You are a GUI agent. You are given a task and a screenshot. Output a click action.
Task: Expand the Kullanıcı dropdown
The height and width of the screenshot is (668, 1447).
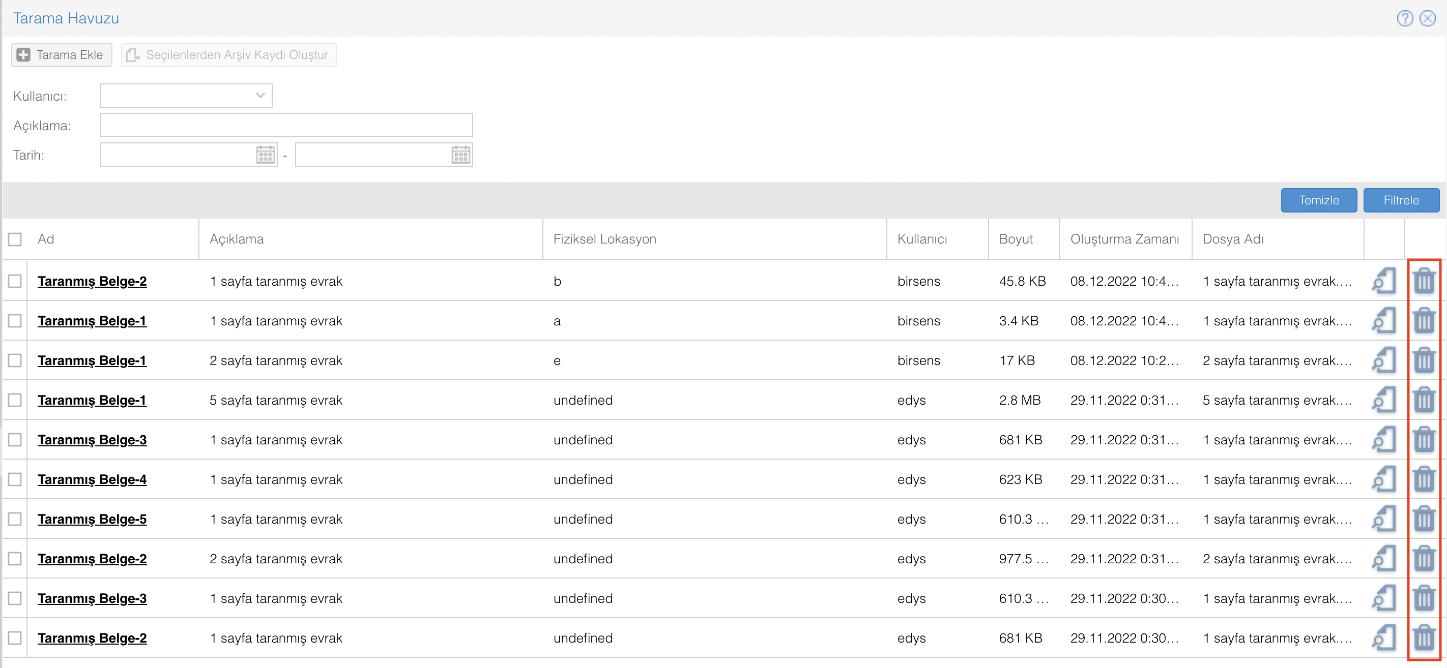click(x=260, y=96)
